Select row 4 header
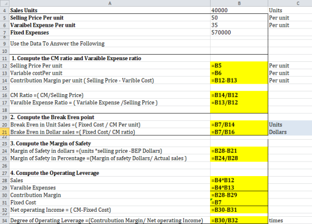The image size is (312, 224). (x=4, y=10)
